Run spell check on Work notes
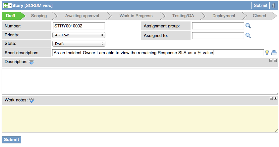 tap(31, 100)
